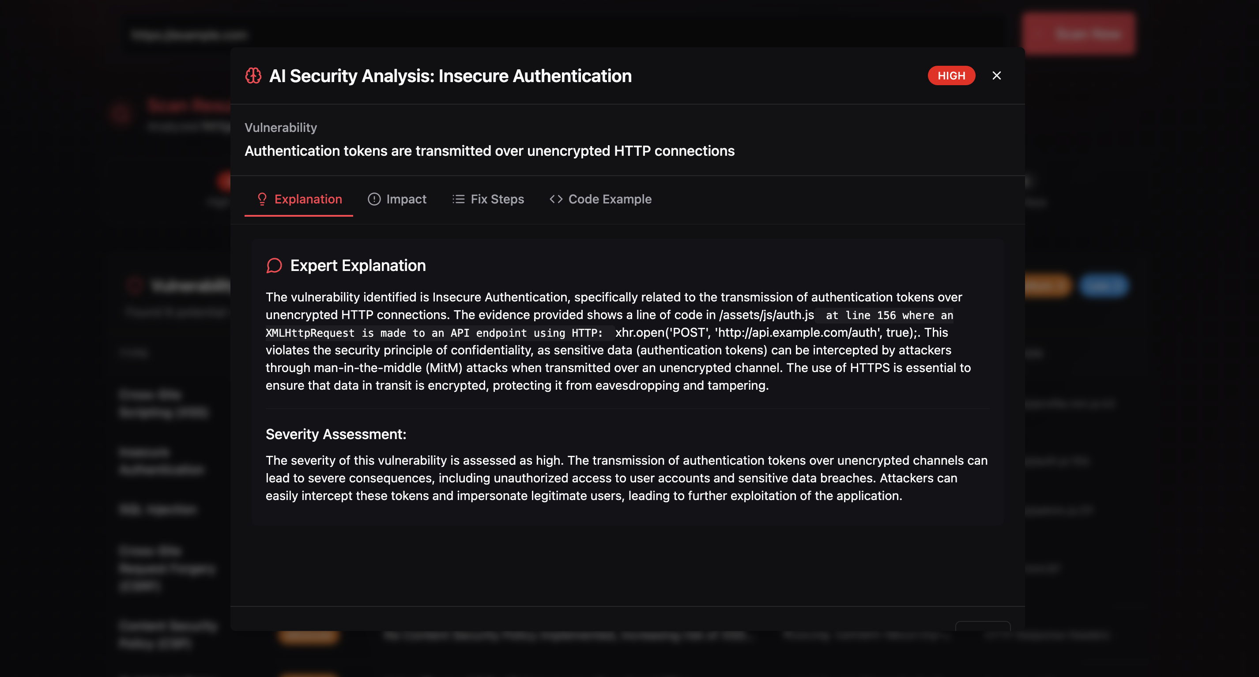Viewport: 1259px width, 677px height.
Task: Click the chat bubble icon next to Expert Explanation
Action: (x=274, y=265)
